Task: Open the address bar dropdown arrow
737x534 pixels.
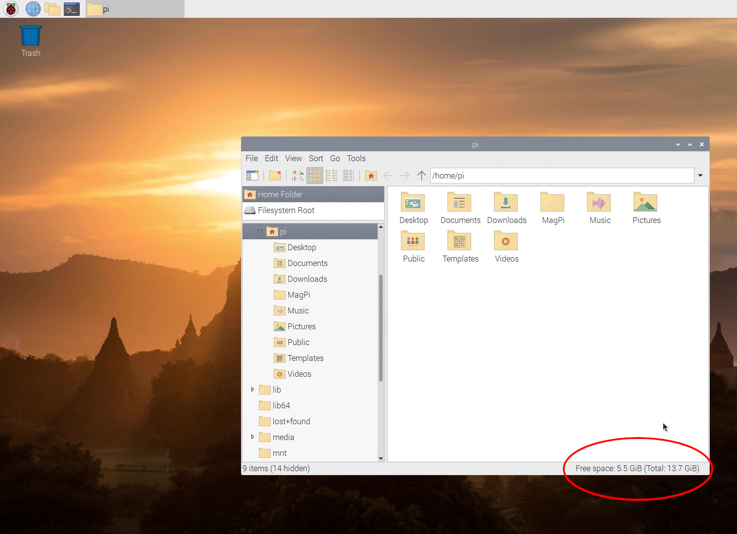Action: coord(700,176)
